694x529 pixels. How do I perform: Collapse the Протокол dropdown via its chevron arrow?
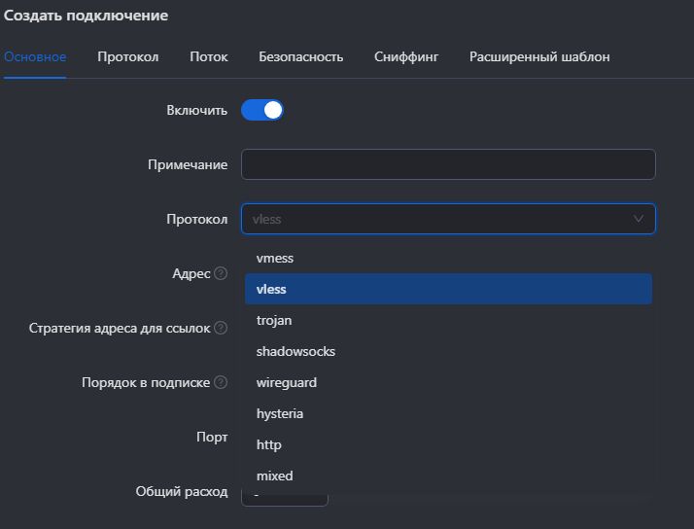pos(639,219)
